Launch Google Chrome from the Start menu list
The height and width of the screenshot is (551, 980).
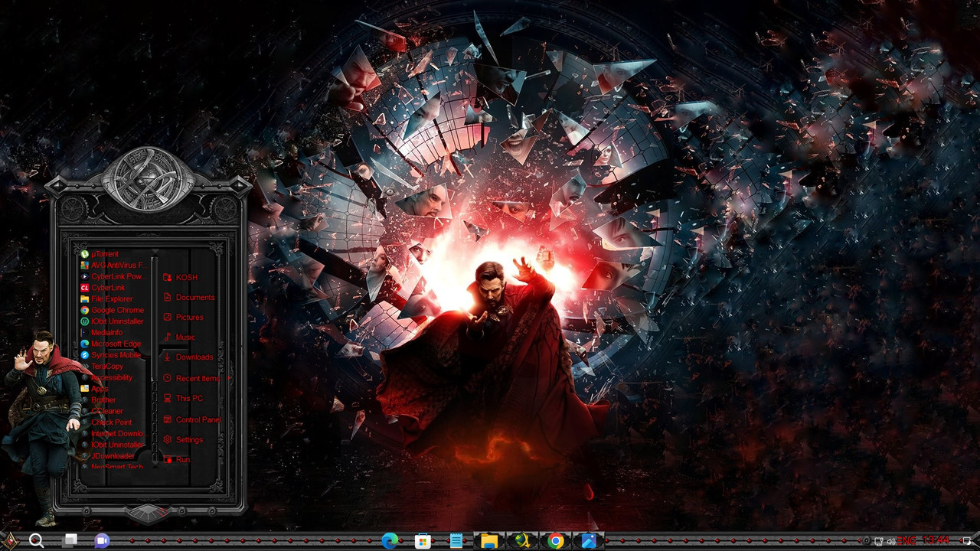pyautogui.click(x=111, y=310)
